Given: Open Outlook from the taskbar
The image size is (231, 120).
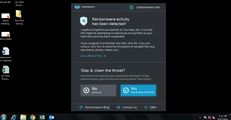Looking at the screenshot, I should (51, 117).
